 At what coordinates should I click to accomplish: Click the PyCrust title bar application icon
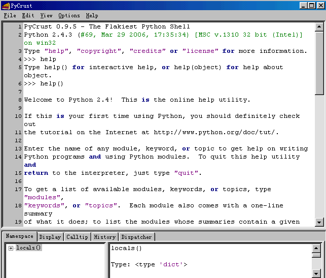pos(6,6)
